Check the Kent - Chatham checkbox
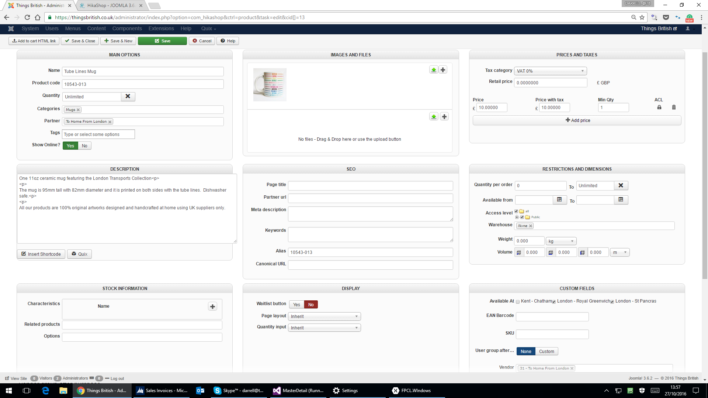 tap(518, 302)
